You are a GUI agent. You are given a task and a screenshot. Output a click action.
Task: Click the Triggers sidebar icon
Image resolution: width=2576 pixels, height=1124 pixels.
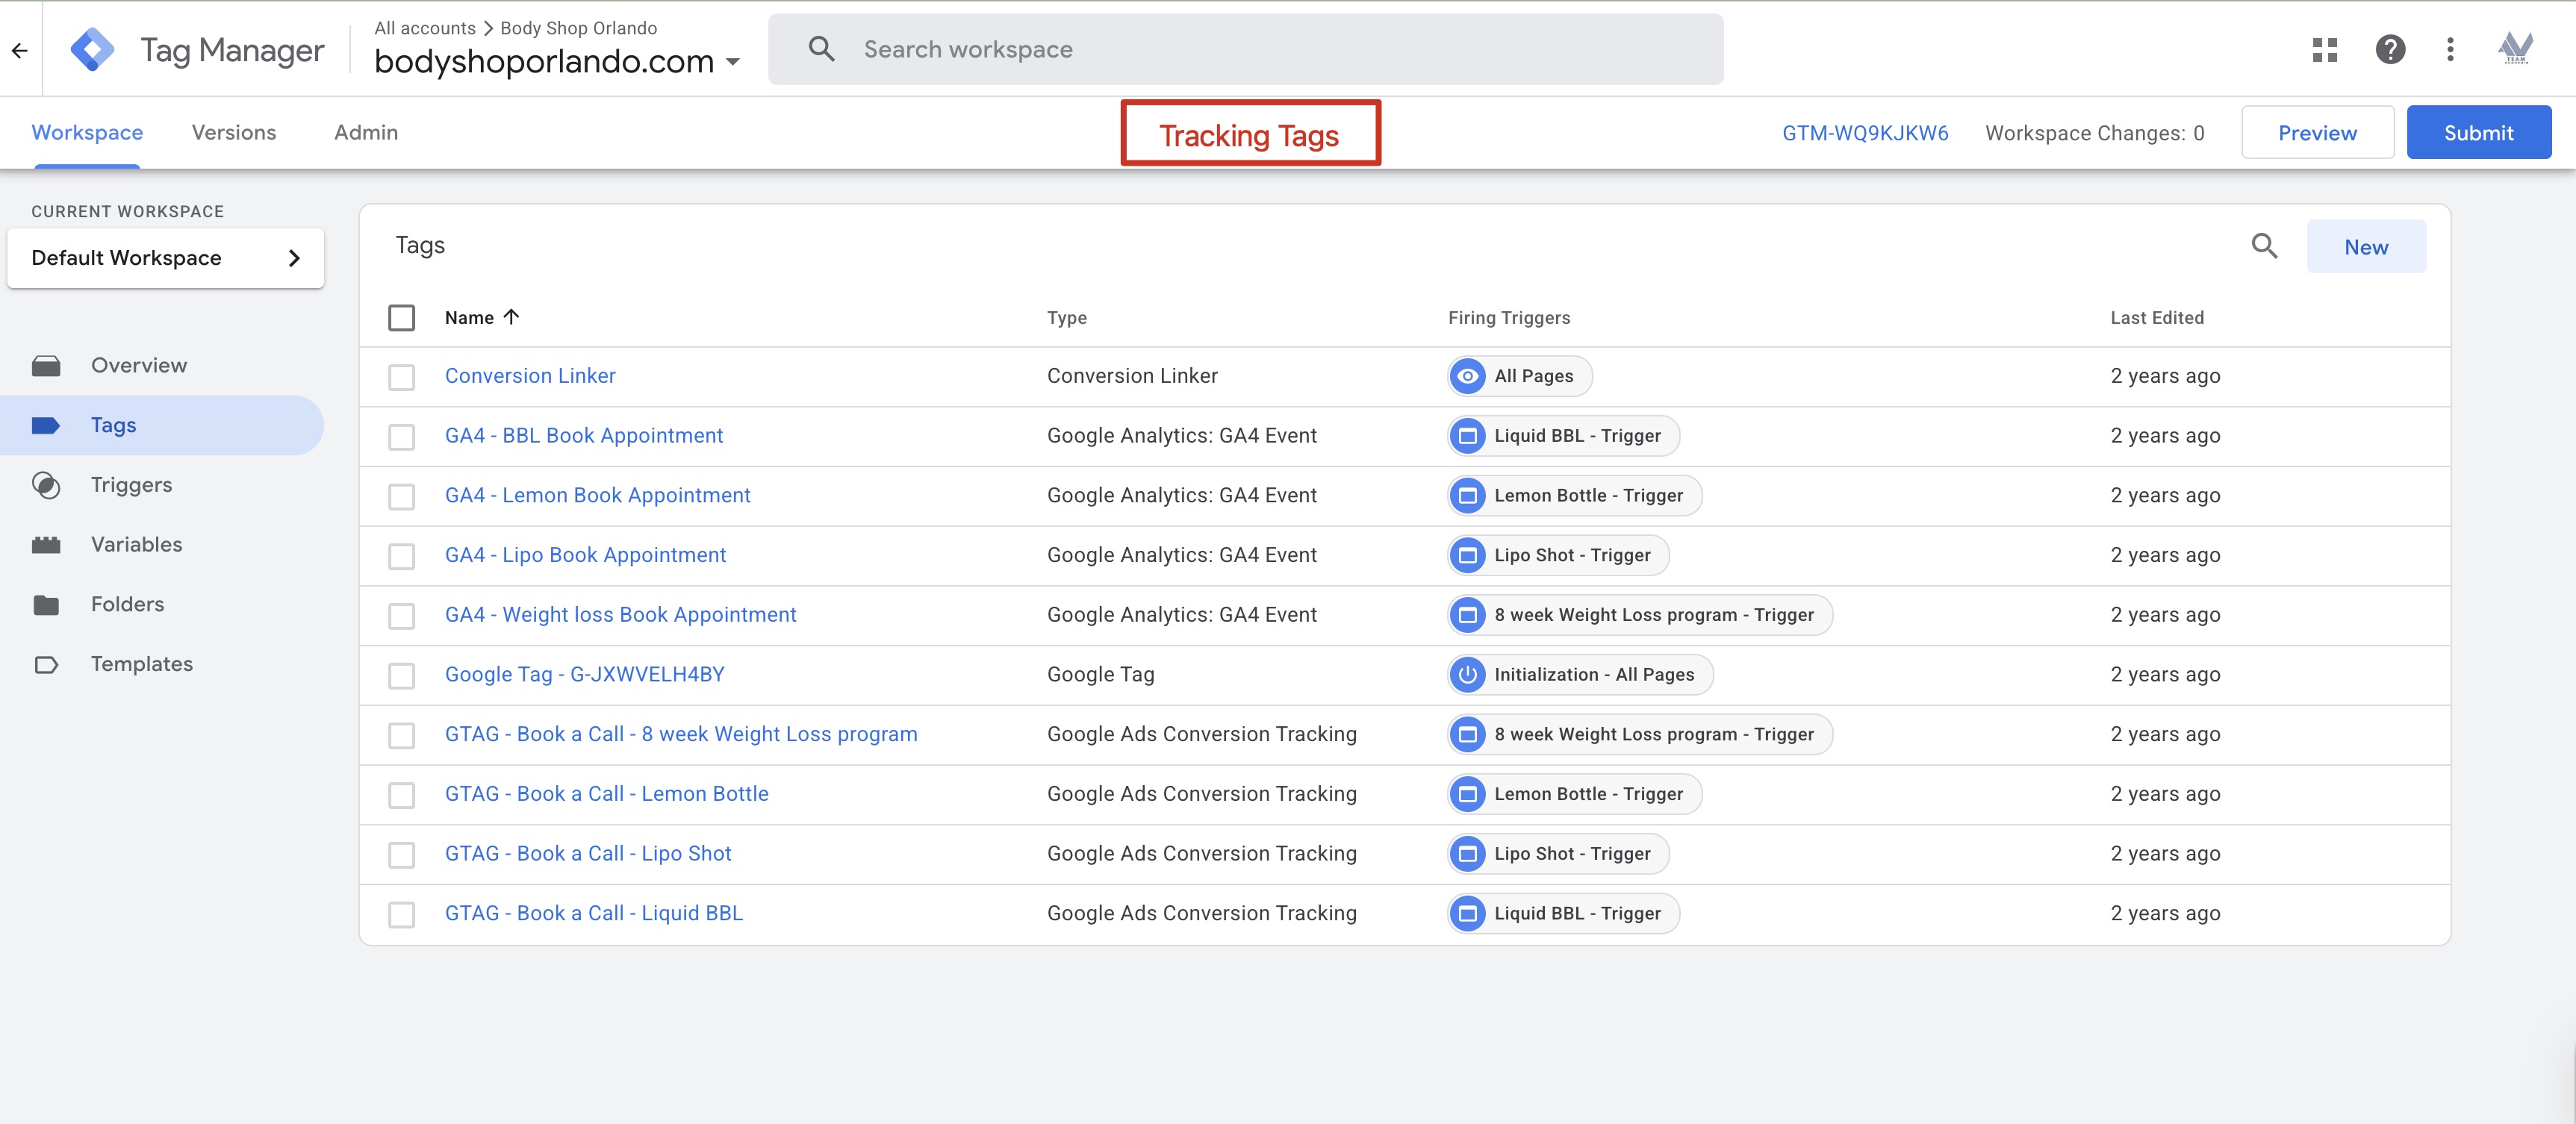coord(46,485)
